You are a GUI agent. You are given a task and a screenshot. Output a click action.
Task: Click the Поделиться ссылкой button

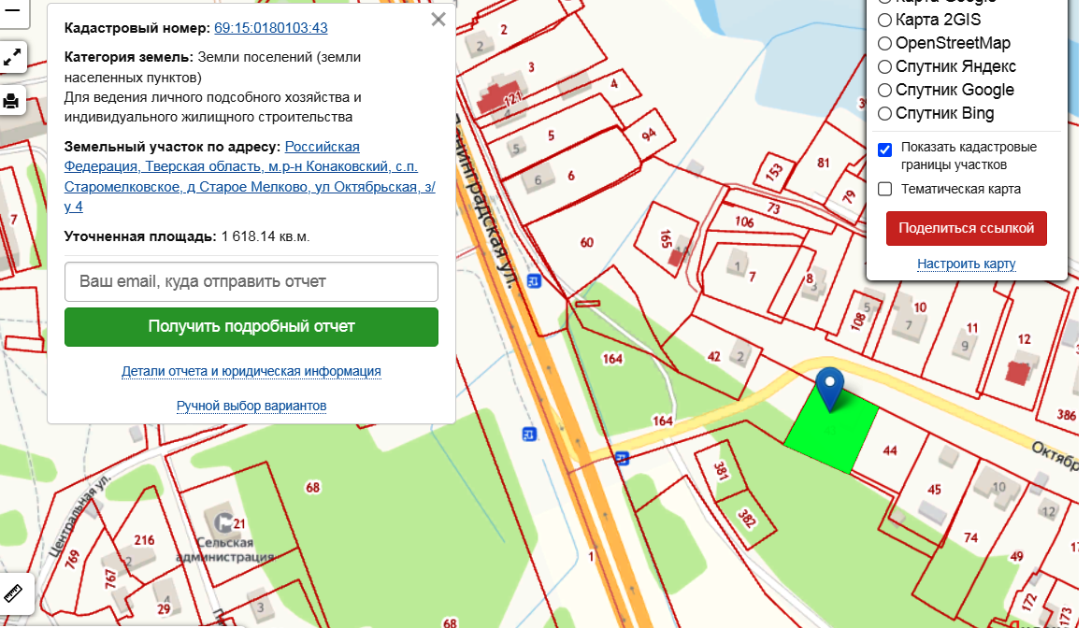pyautogui.click(x=967, y=228)
